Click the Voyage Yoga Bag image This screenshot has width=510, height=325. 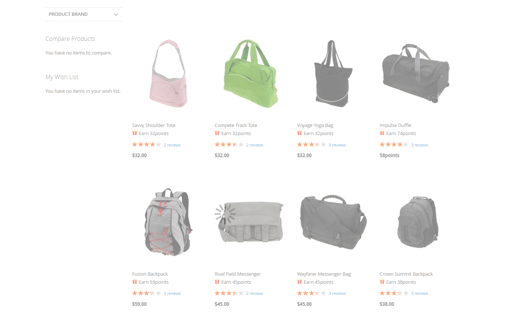pos(333,74)
